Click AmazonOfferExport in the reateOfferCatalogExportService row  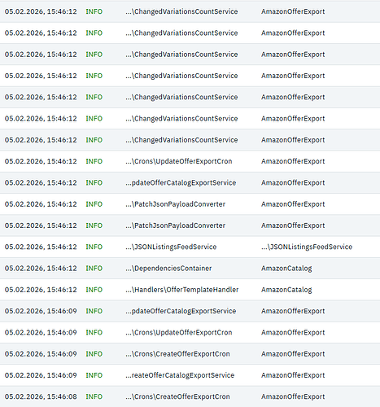[293, 375]
